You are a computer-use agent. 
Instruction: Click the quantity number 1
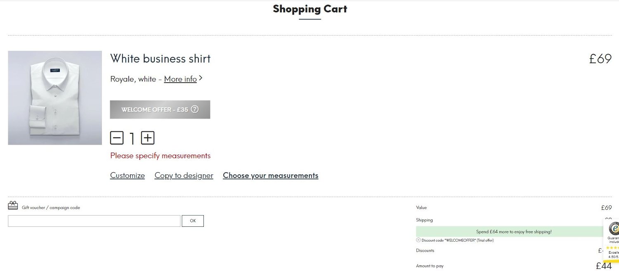coord(132,138)
